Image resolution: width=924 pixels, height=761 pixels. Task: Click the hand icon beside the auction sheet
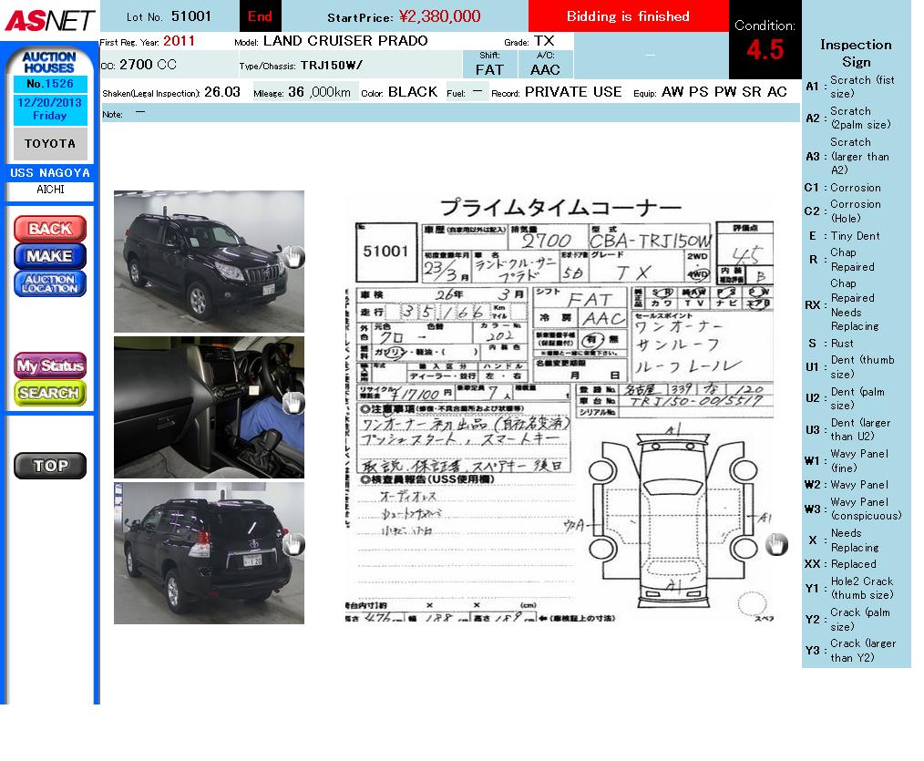pos(775,544)
